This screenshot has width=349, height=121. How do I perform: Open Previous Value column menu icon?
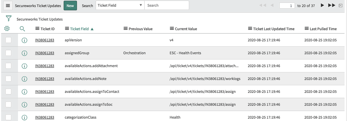pyautogui.click(x=126, y=29)
